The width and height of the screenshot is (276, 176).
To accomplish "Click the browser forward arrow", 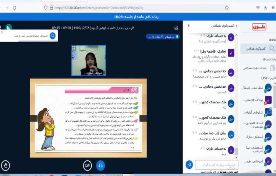I will click(x=7, y=8).
